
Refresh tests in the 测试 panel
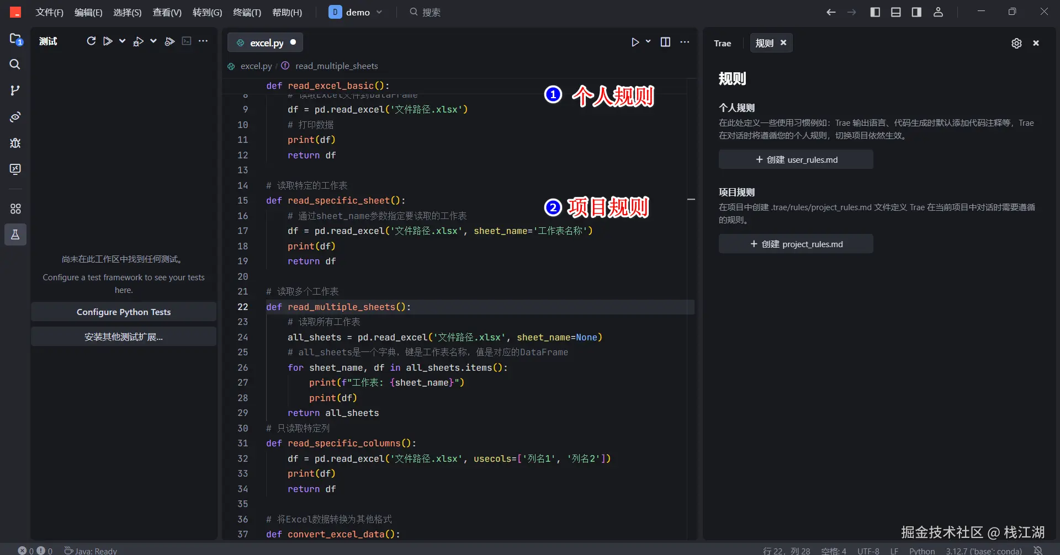[91, 41]
